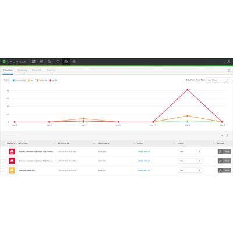Open status dropdown in first detection row
This screenshot has width=233, height=233.
tap(190, 151)
